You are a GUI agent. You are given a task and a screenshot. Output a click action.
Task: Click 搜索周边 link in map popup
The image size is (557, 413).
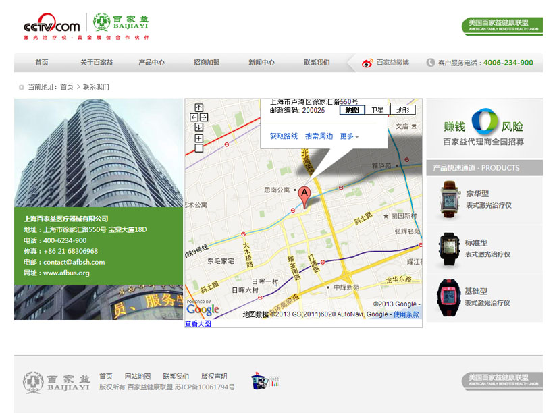click(x=319, y=136)
